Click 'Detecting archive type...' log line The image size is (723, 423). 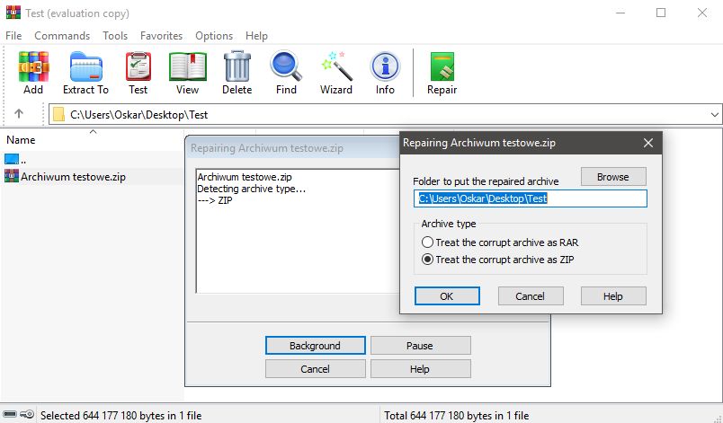(251, 189)
